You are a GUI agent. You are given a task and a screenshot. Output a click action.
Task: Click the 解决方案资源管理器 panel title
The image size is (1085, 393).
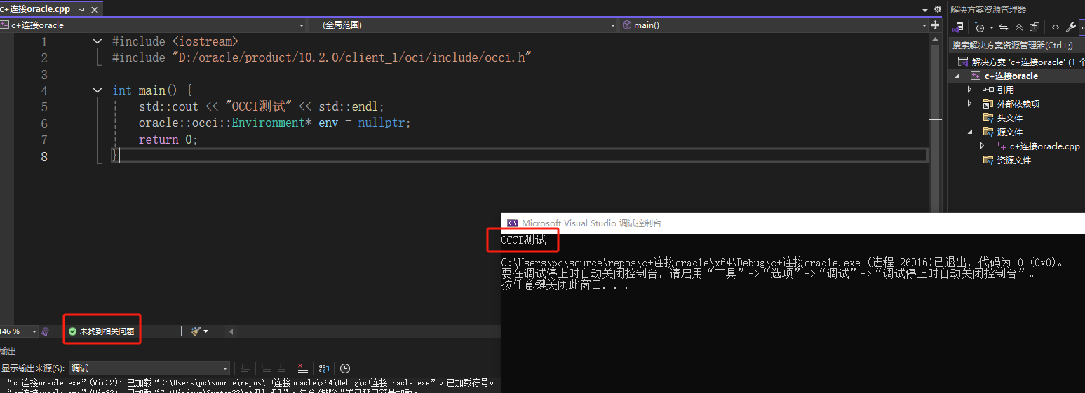click(988, 9)
